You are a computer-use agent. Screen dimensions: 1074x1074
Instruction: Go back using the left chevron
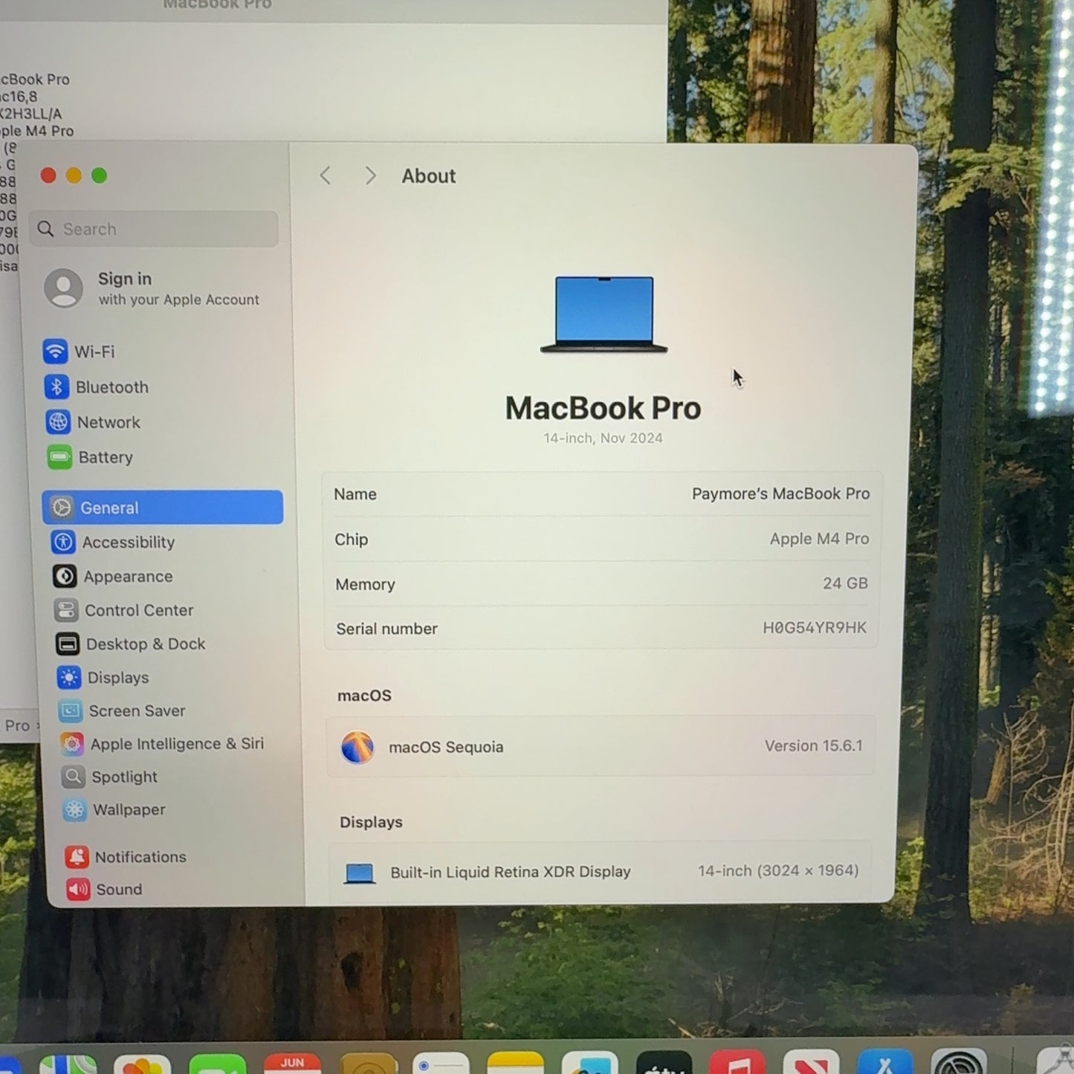point(325,176)
